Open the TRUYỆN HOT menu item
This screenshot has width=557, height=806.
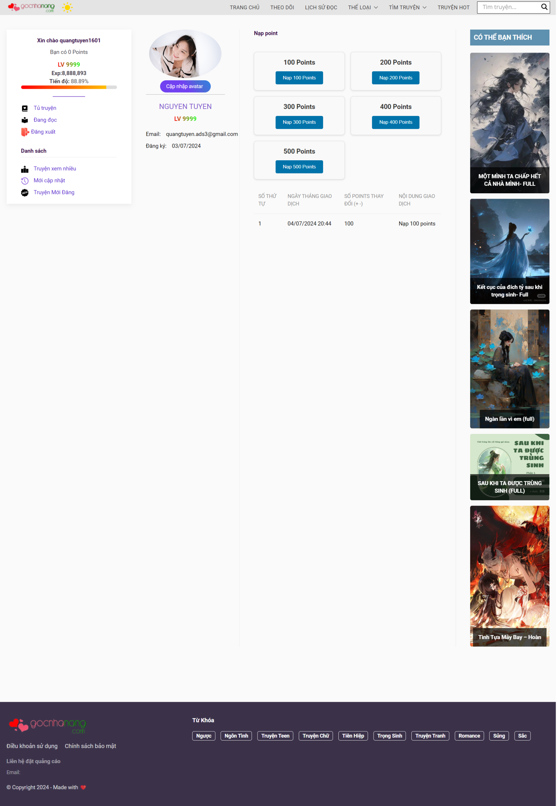click(454, 7)
